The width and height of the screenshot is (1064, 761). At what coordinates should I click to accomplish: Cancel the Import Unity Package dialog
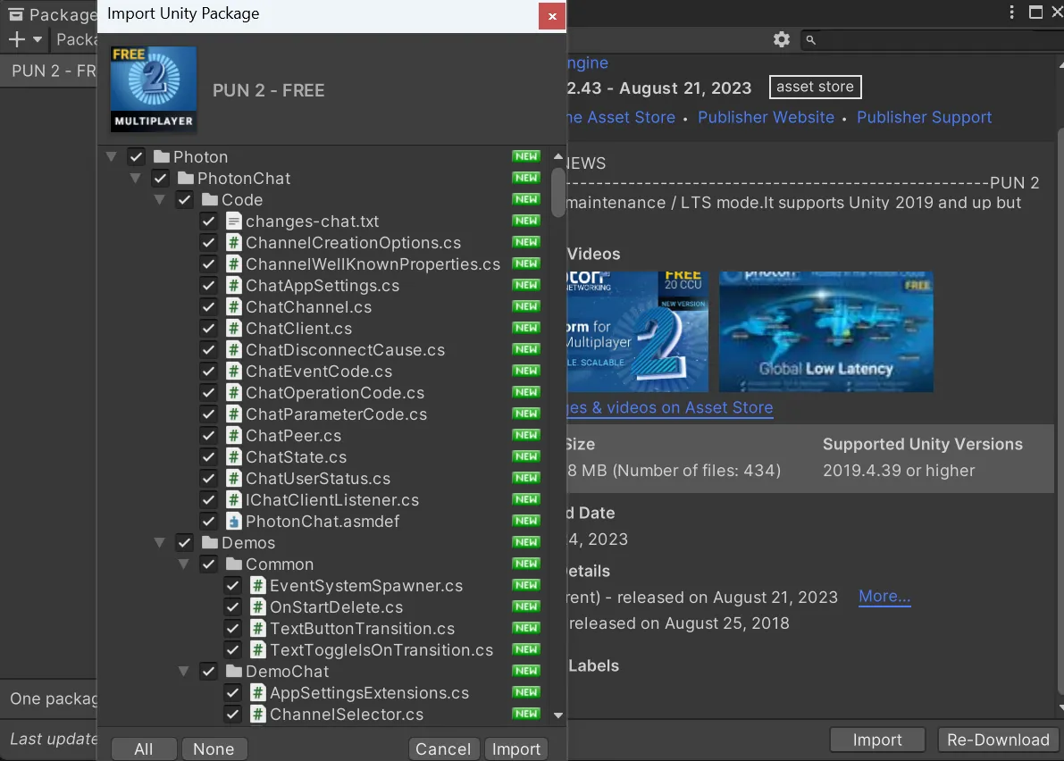tap(443, 748)
